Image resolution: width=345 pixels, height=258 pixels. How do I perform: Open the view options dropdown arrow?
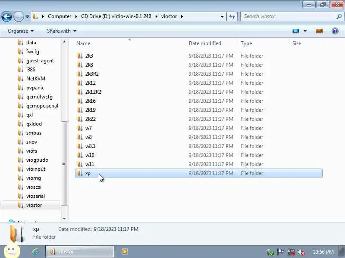pos(305,31)
